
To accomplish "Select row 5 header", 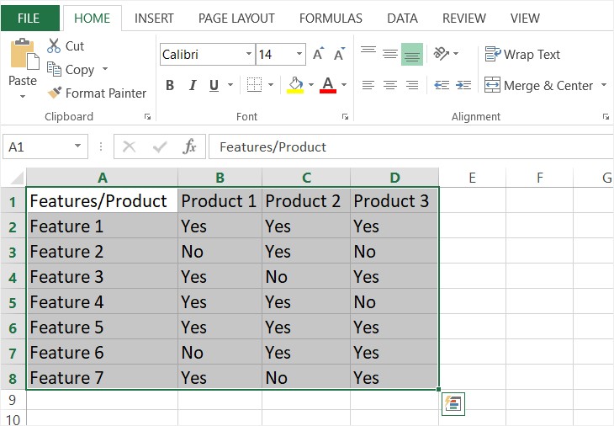I will [13, 301].
